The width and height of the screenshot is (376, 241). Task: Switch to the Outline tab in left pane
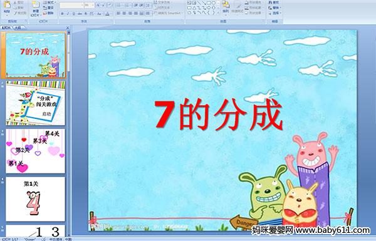click(x=18, y=28)
